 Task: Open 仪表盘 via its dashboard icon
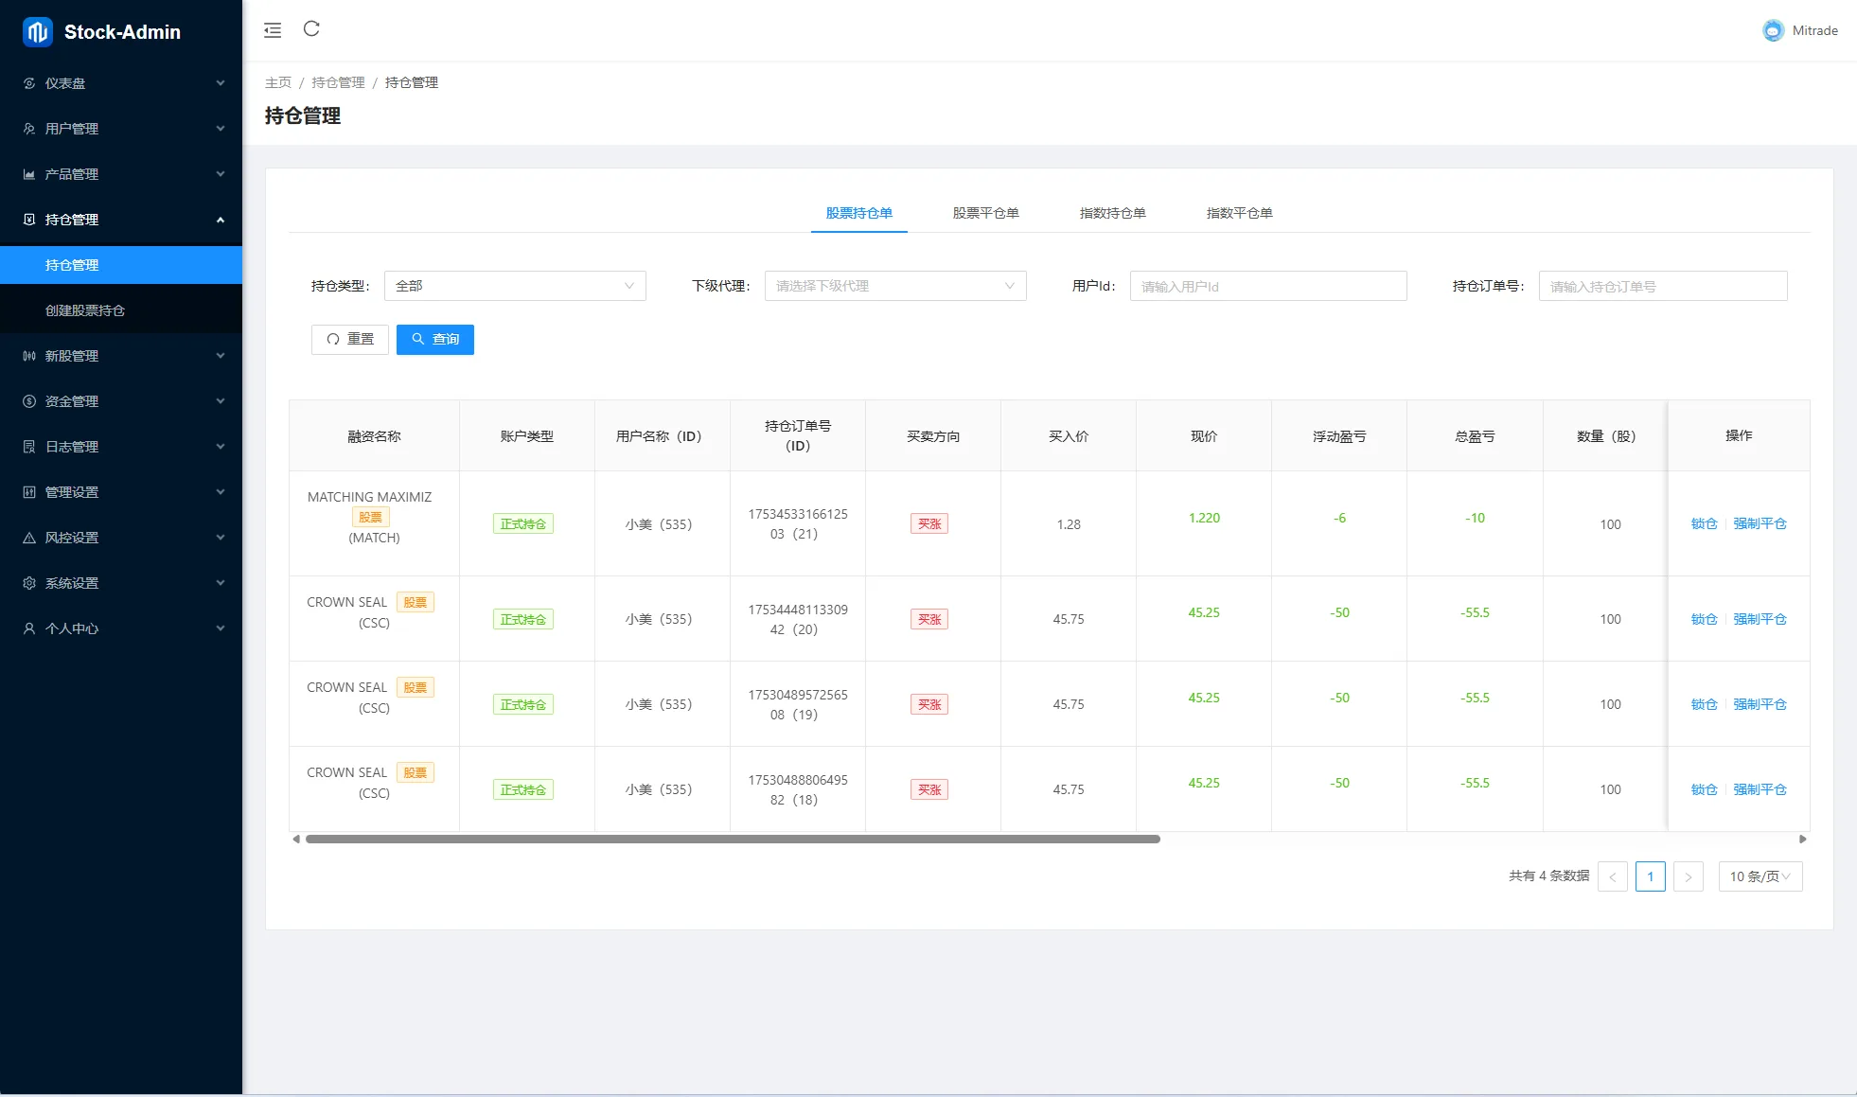[29, 83]
